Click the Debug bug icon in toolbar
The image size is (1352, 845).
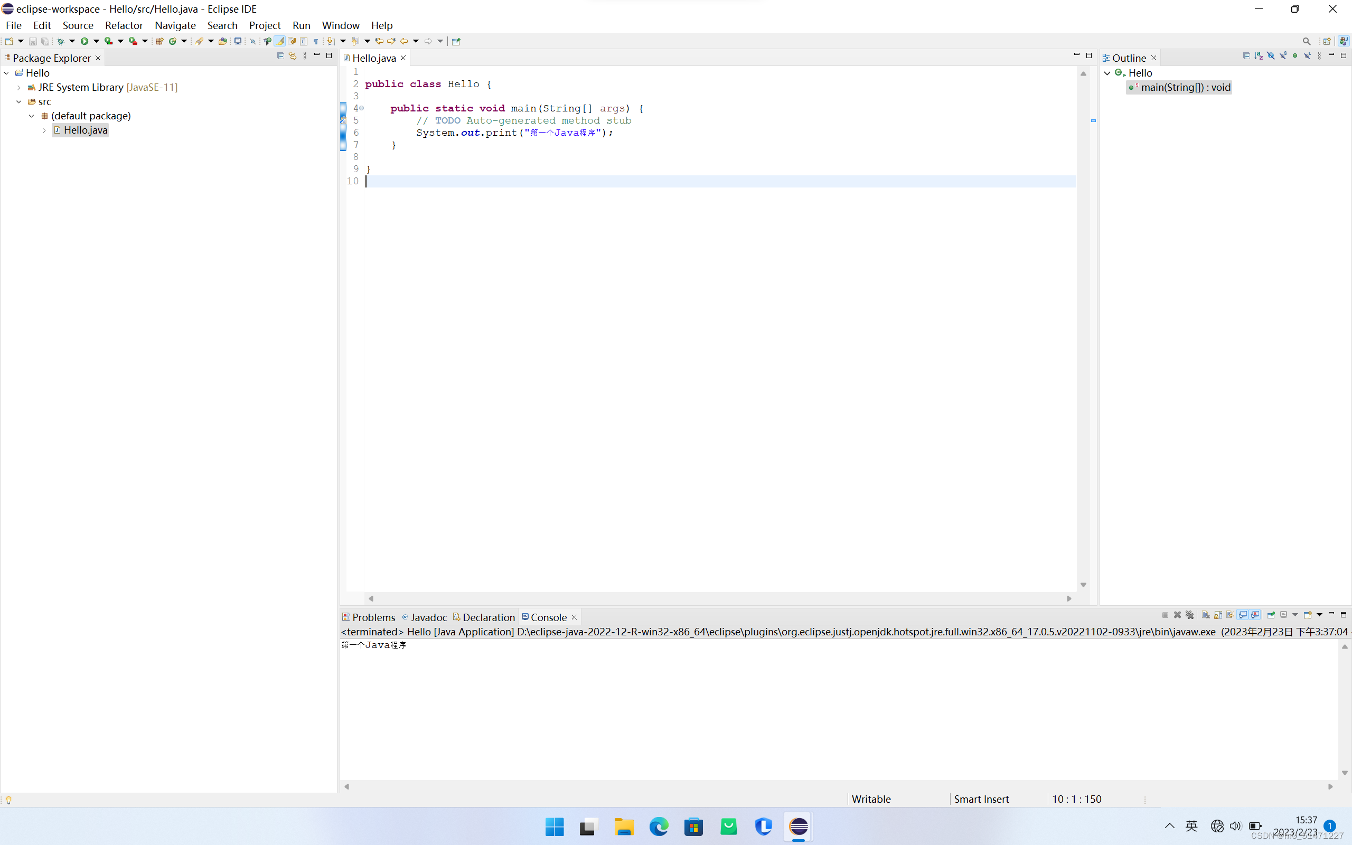[60, 41]
